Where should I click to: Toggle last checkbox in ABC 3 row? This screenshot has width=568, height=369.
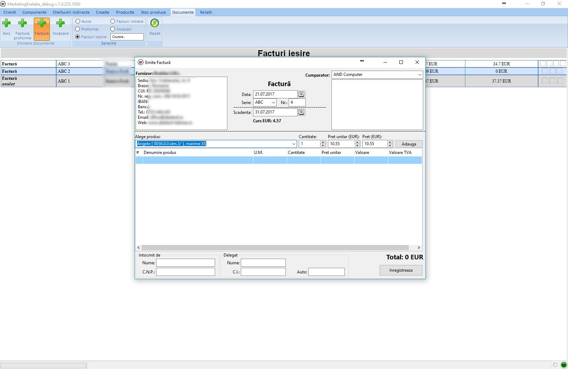(x=563, y=64)
